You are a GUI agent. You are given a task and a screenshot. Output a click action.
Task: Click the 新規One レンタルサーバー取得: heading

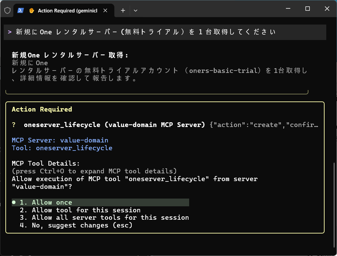pos(70,55)
